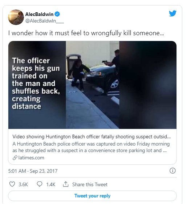Click the Twitter bird logo
The height and width of the screenshot is (204, 187).
tap(172, 13)
